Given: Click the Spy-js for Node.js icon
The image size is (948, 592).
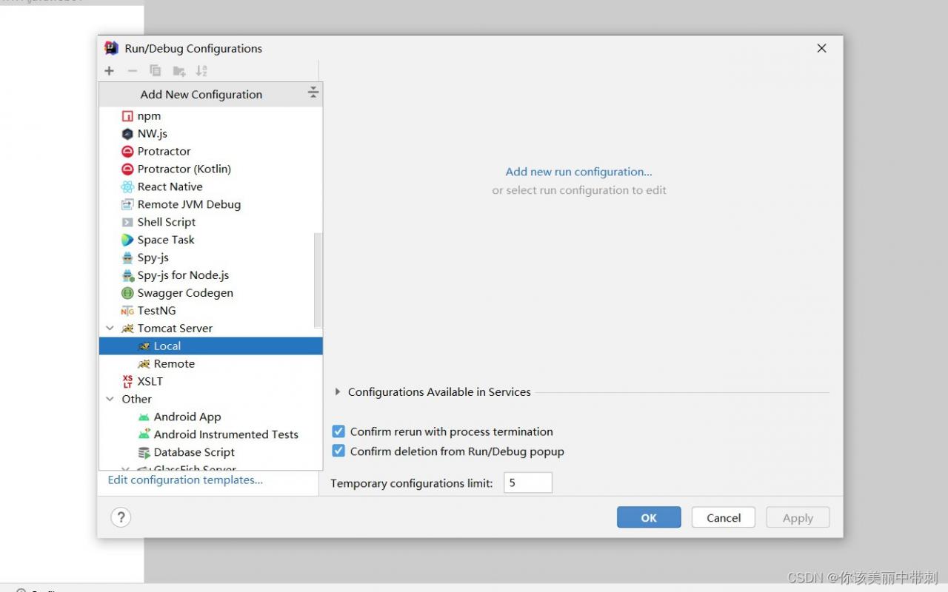Looking at the screenshot, I should coord(127,276).
